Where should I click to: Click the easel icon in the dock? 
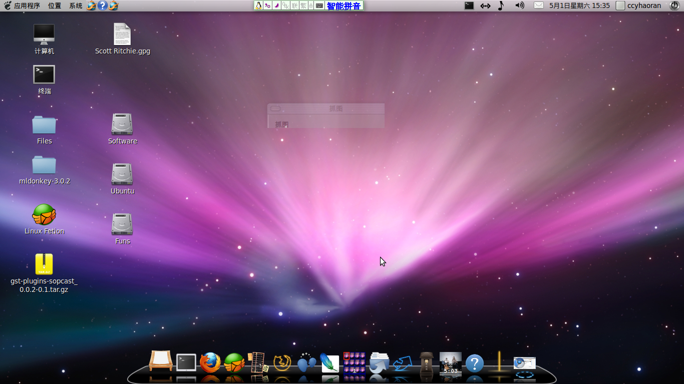[161, 361]
